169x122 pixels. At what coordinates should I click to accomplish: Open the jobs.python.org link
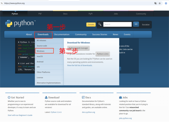[126, 118]
